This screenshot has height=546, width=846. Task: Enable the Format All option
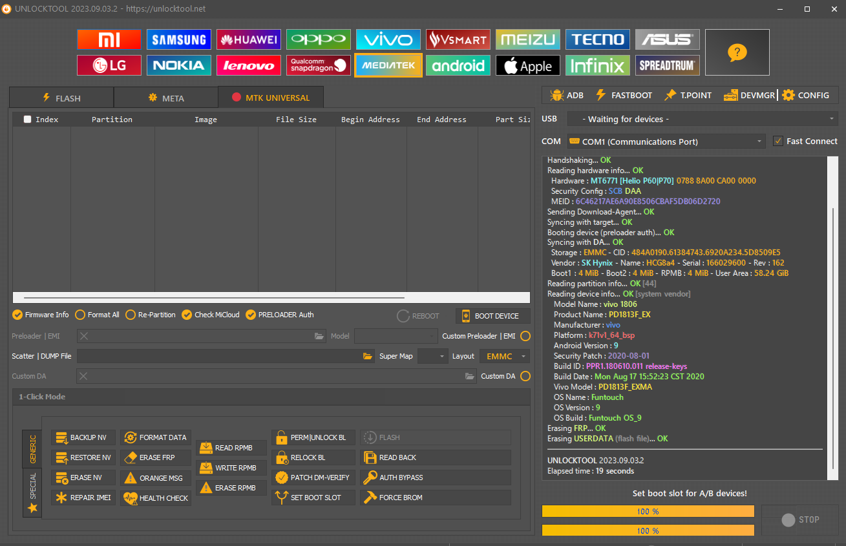pos(98,315)
